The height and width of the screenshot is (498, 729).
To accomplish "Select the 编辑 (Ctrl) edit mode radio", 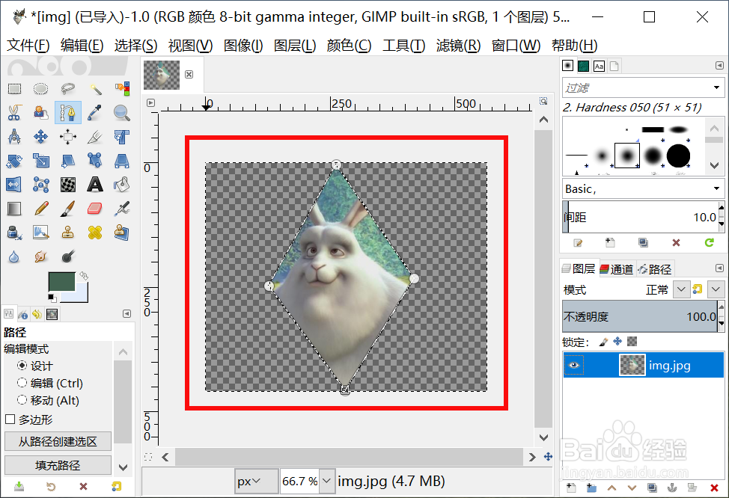I will coord(22,383).
